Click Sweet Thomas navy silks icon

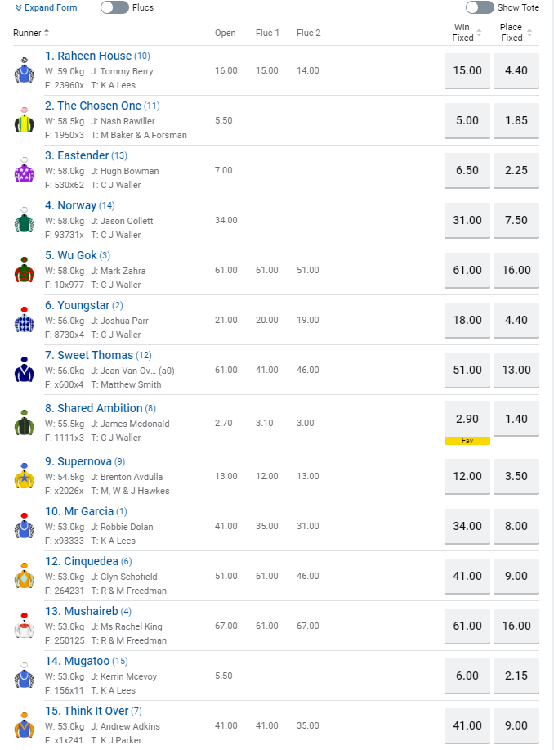coord(24,370)
